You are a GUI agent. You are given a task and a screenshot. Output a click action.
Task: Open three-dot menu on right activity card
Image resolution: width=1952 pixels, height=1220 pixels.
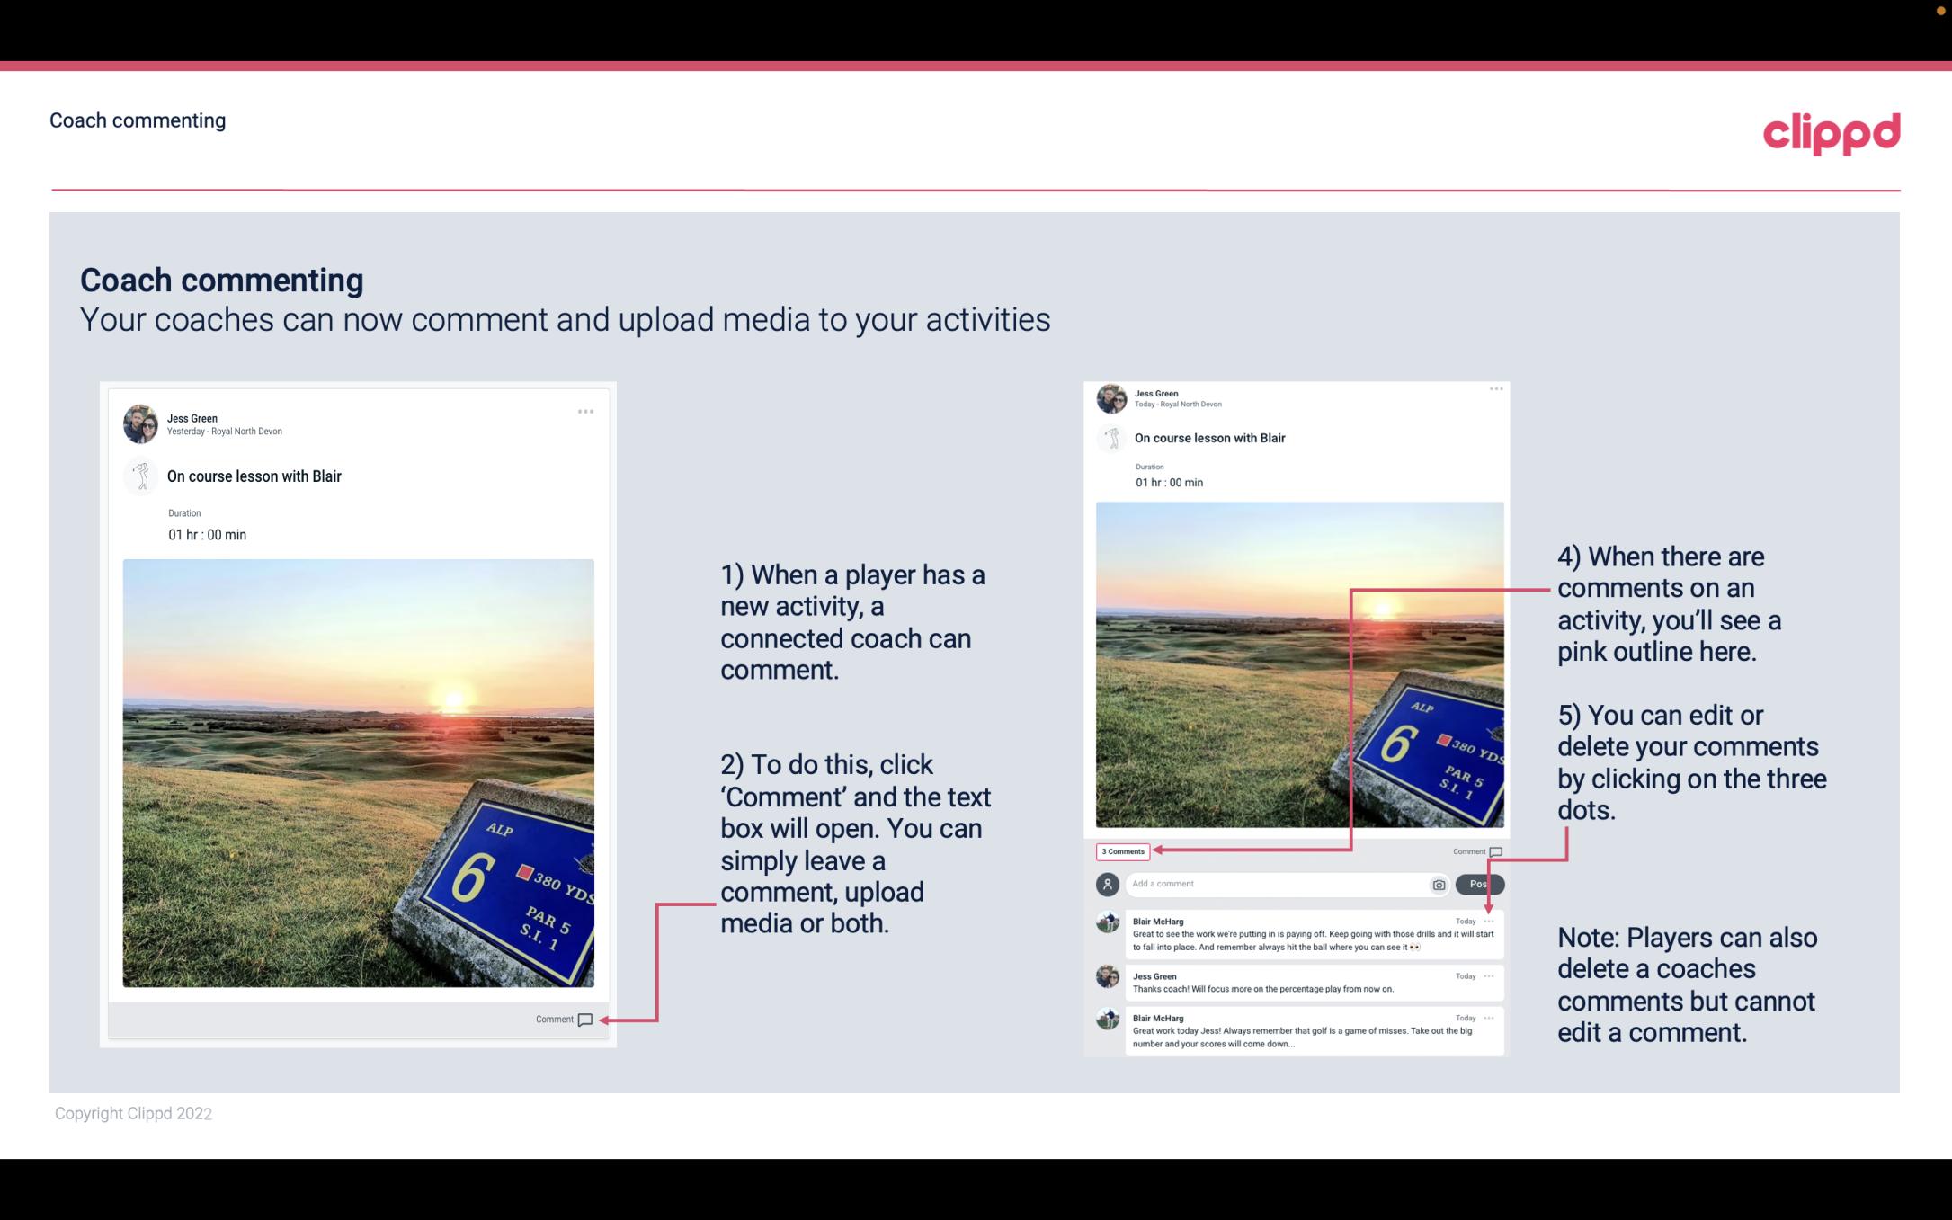1495,389
